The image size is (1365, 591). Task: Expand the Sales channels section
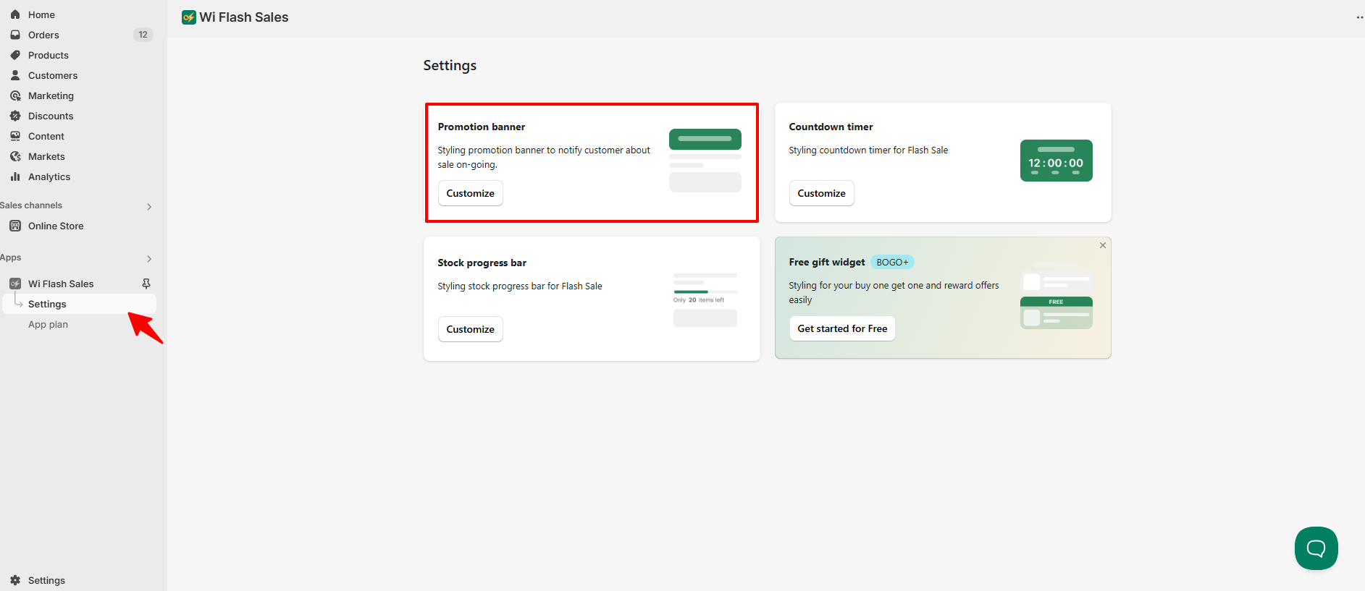[x=149, y=207]
